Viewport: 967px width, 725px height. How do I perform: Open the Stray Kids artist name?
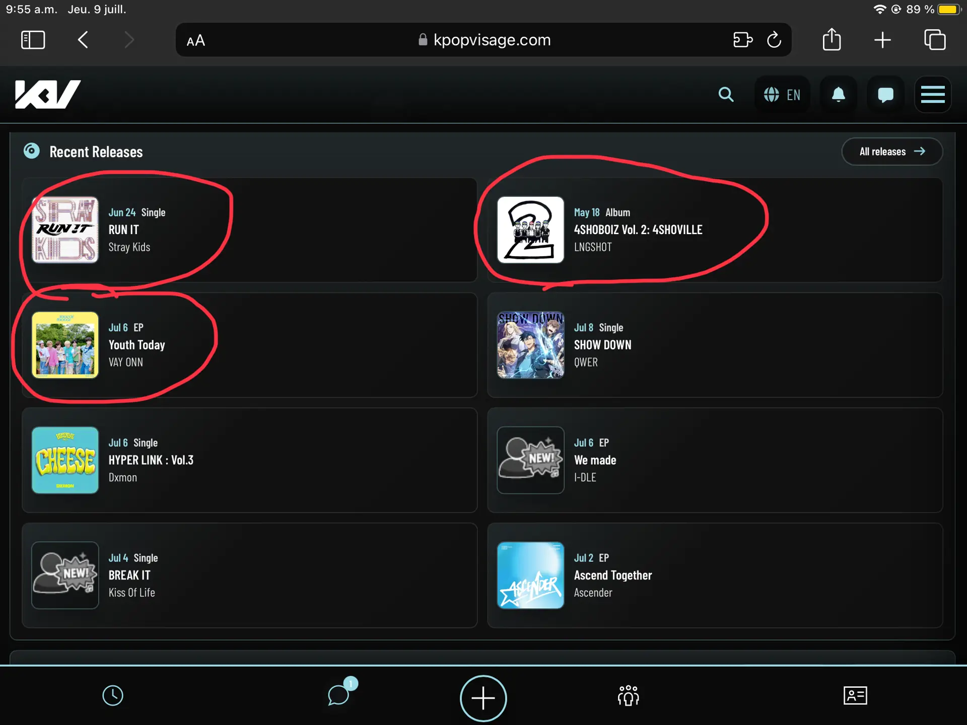click(129, 247)
